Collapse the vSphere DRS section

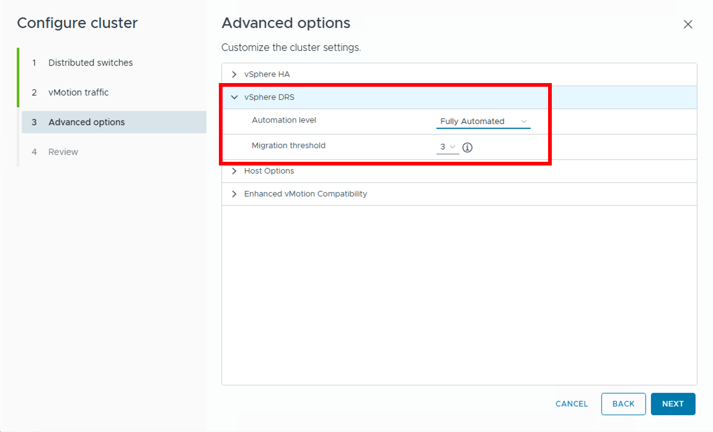234,97
